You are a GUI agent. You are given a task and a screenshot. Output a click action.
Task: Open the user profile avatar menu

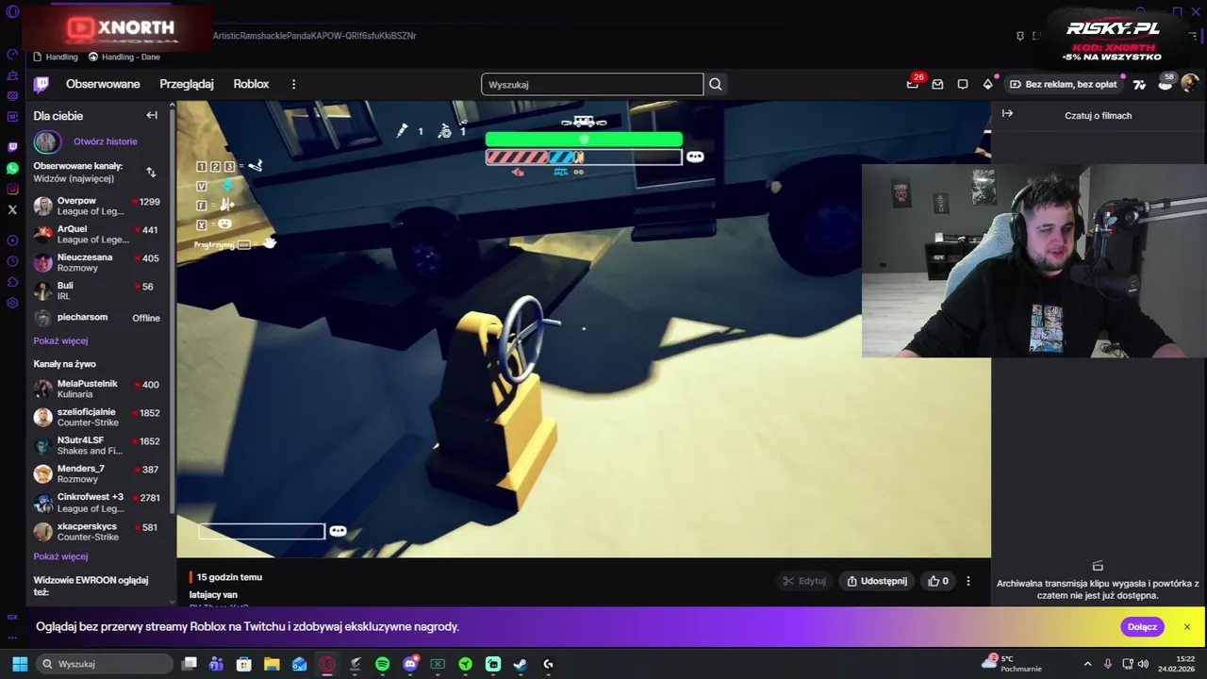coord(1189,84)
